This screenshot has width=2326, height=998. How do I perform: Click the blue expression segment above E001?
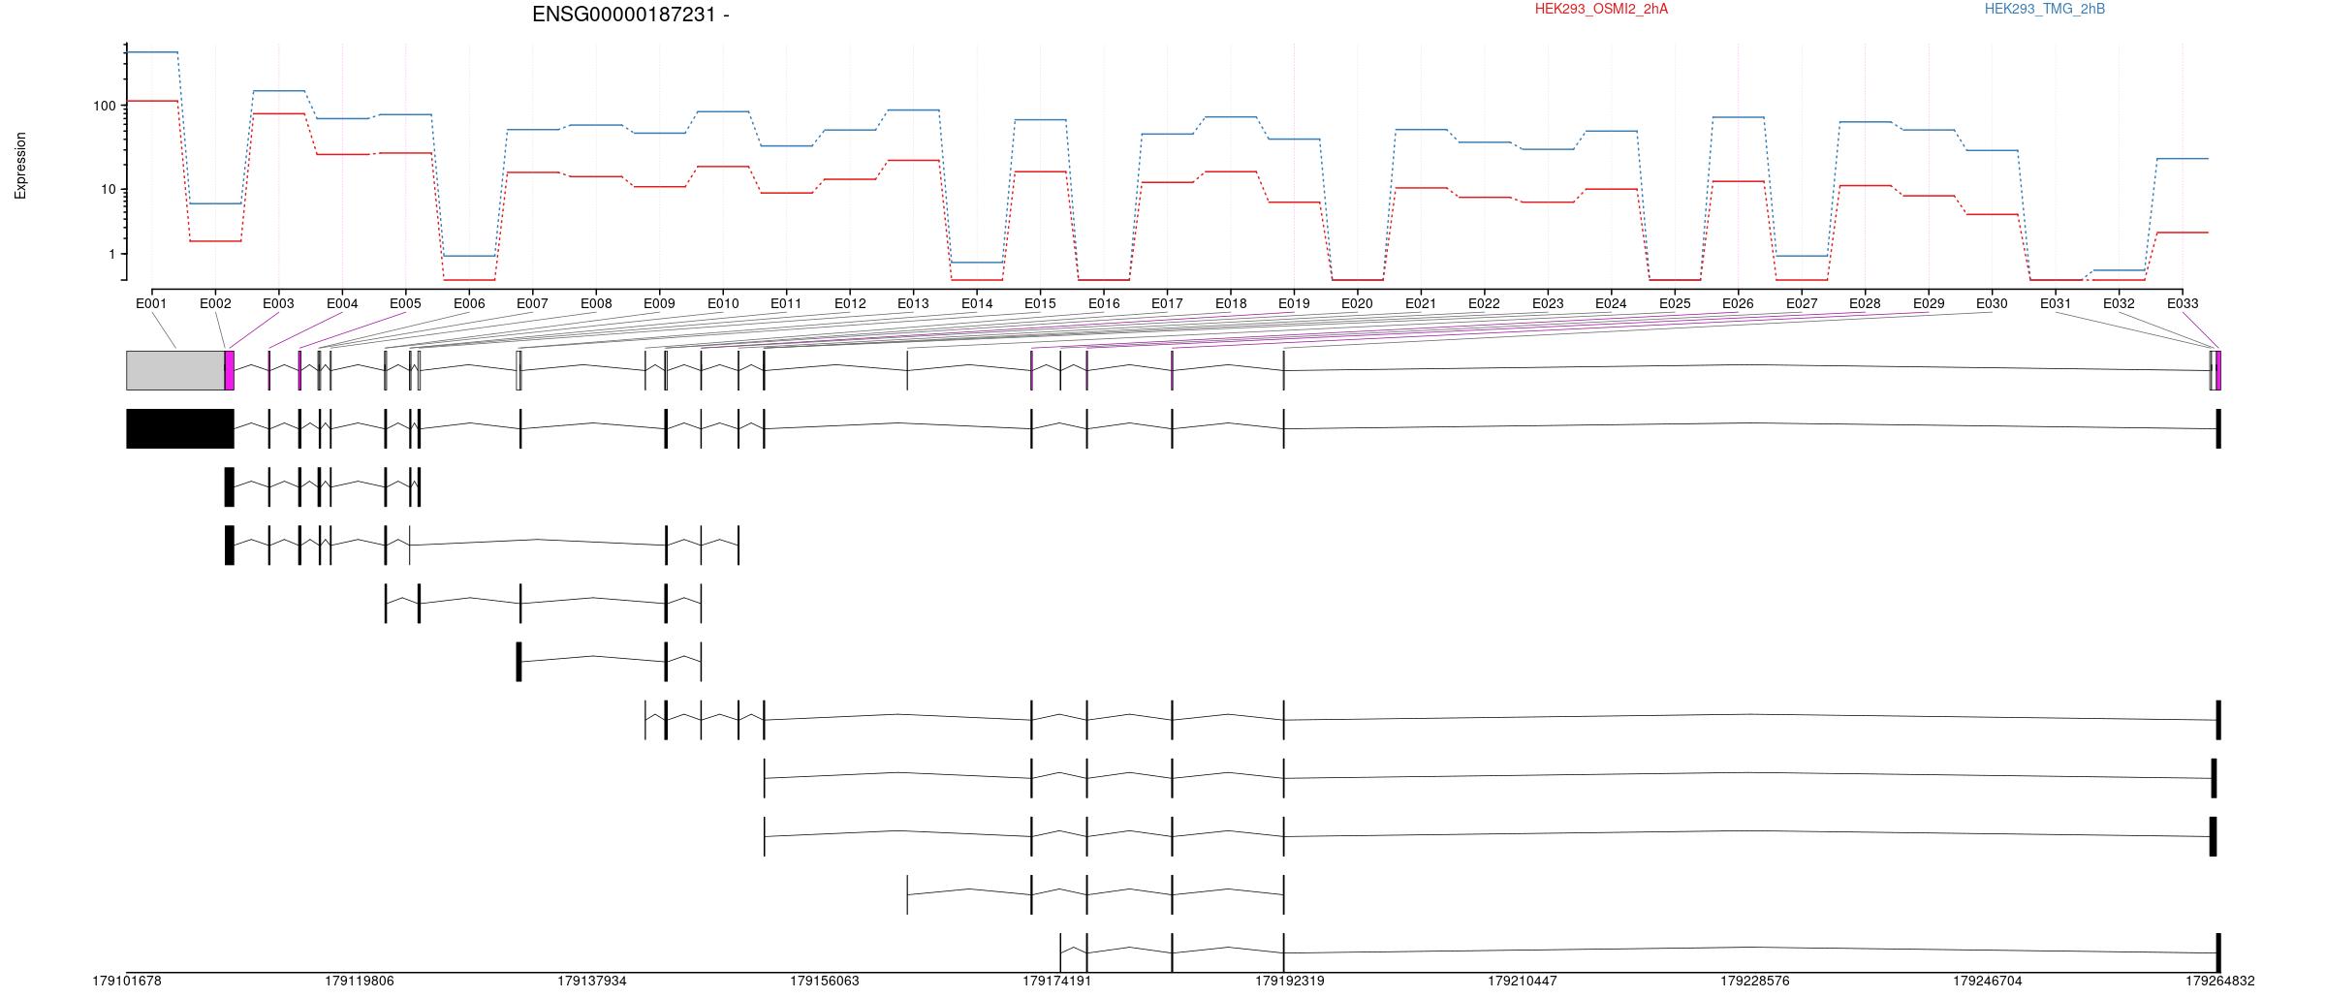tap(152, 52)
